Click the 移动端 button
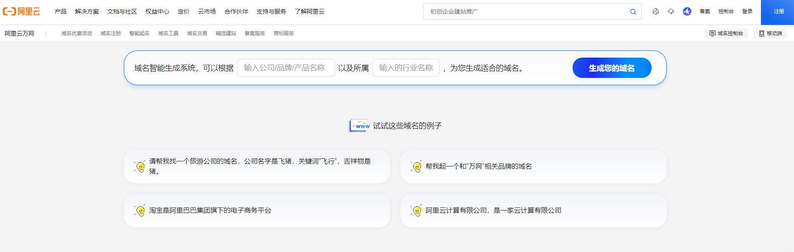Image resolution: width=794 pixels, height=252 pixels. tap(770, 33)
